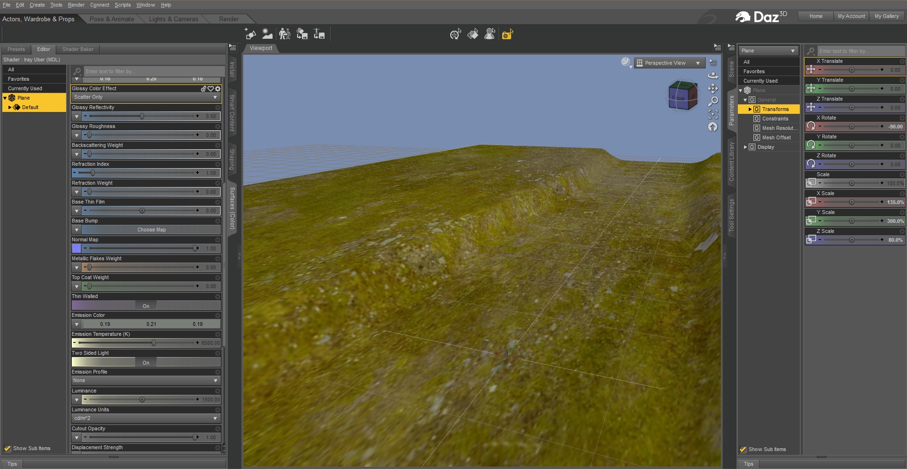This screenshot has height=469, width=907.
Task: Click the sun and landscape environment icon
Action: [267, 34]
